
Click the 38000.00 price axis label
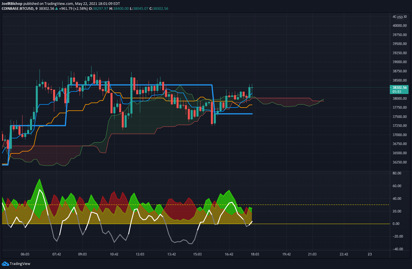pyautogui.click(x=400, y=99)
